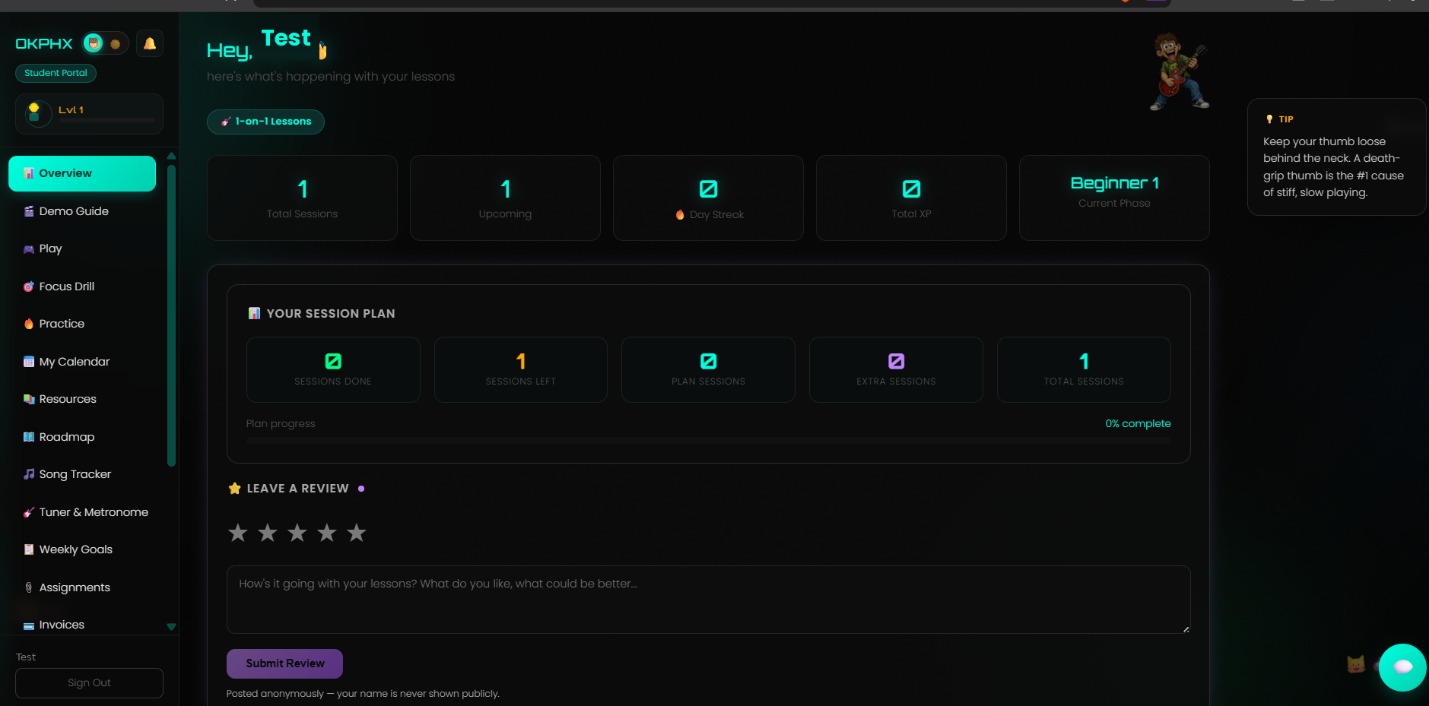Click the chart icon beside Your Session Plan
Viewport: 1429px width, 706px height.
pyautogui.click(x=254, y=313)
